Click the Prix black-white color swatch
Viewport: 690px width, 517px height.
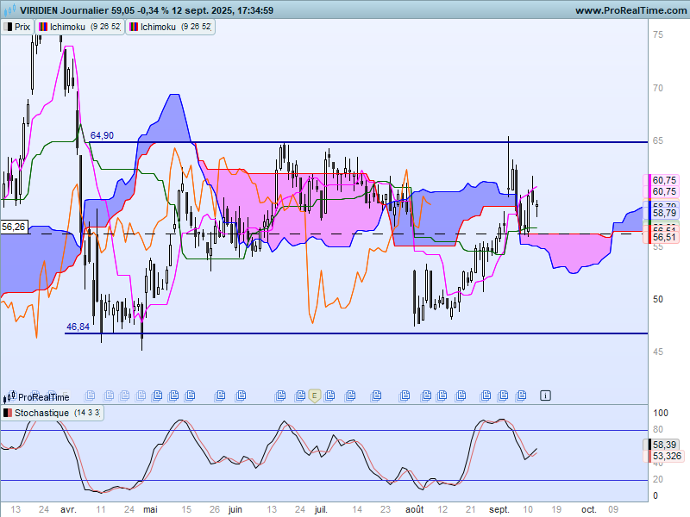[8, 27]
